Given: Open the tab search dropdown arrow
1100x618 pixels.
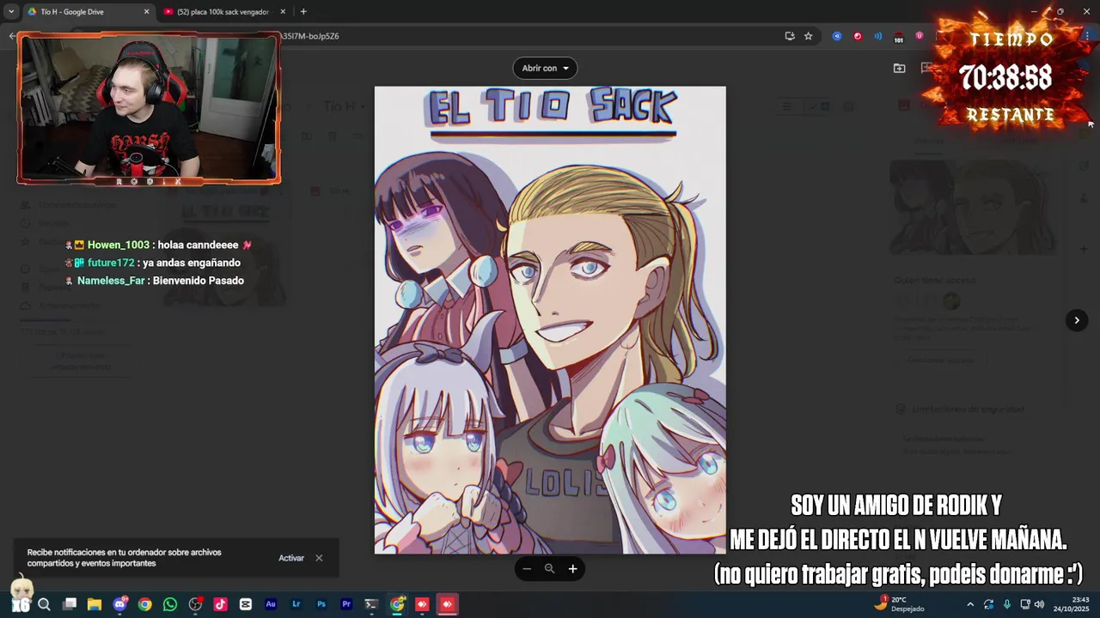Looking at the screenshot, I should pyautogui.click(x=10, y=12).
